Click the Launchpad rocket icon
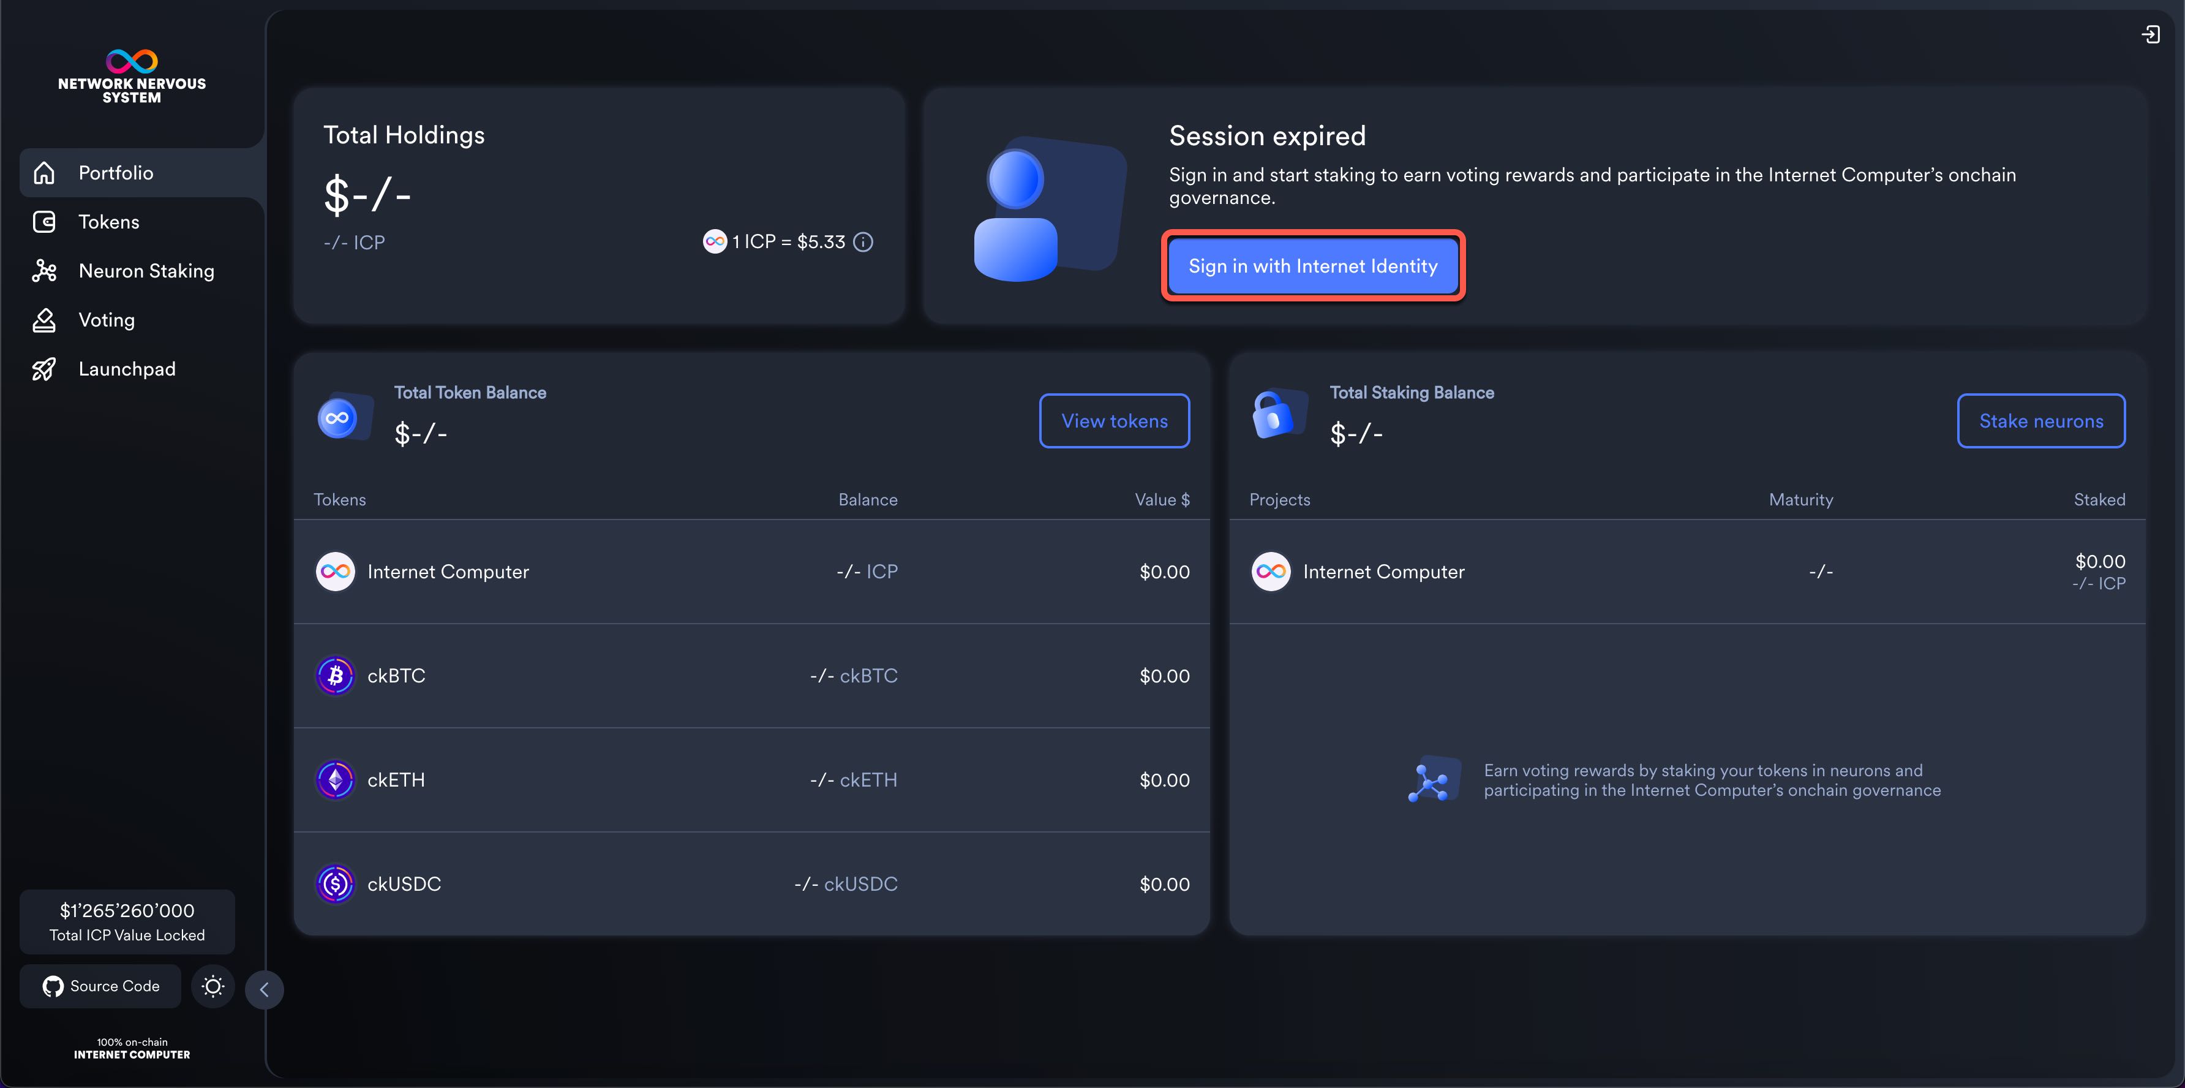 point(45,368)
